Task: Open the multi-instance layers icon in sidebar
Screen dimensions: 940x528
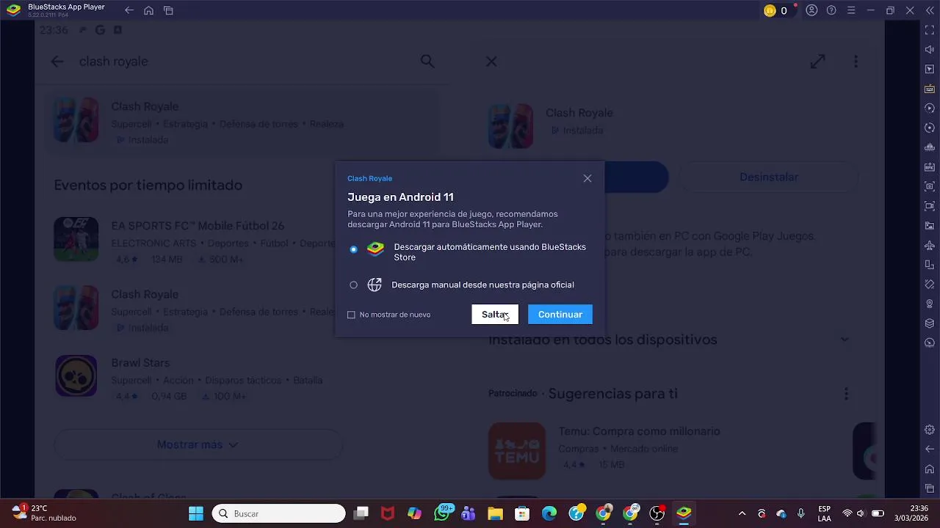Action: tap(930, 323)
